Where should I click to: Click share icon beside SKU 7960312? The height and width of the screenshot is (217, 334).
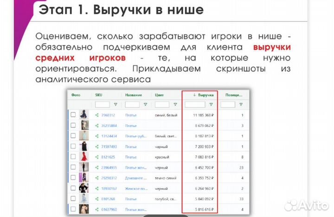coord(96,115)
